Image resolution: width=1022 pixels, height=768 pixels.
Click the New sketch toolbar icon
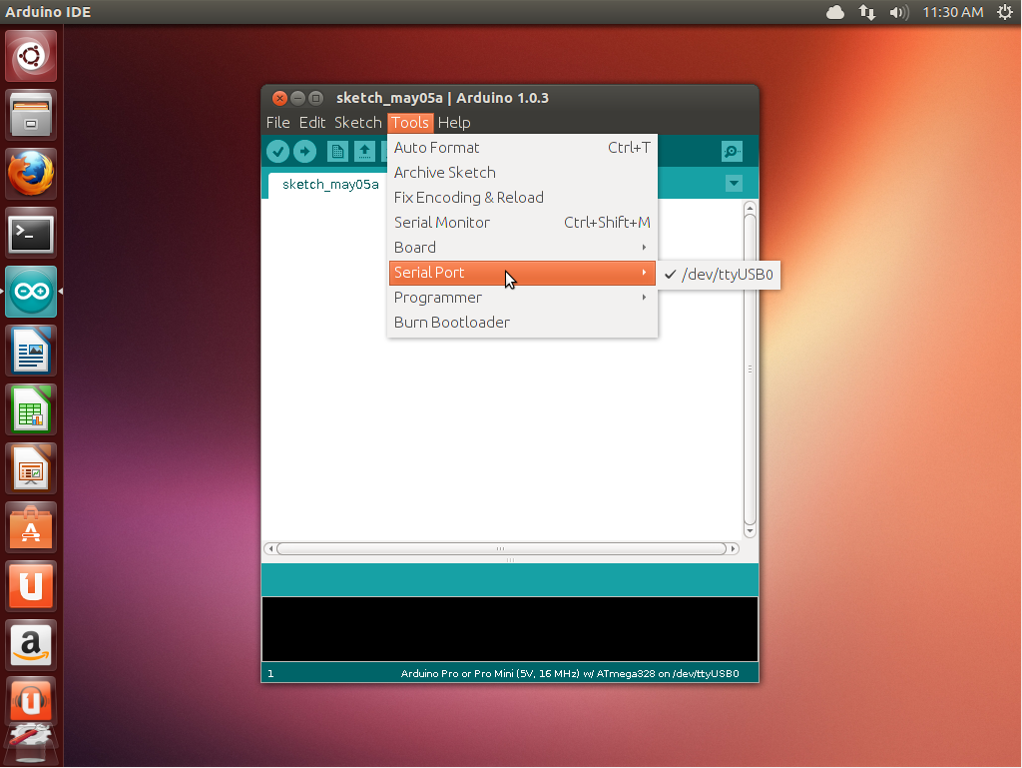[337, 151]
